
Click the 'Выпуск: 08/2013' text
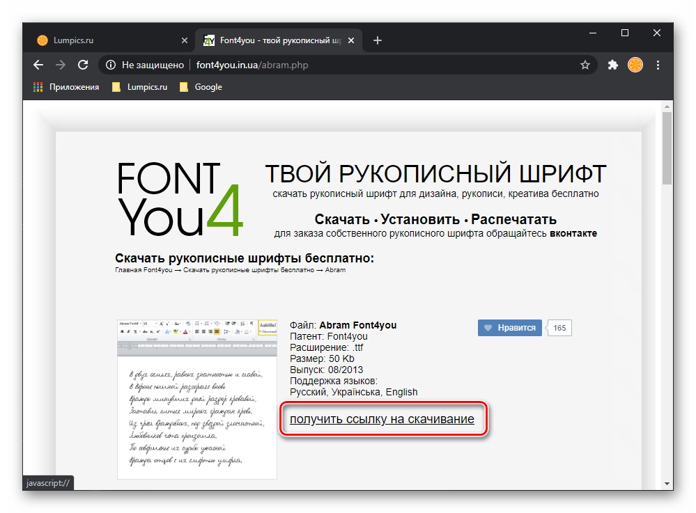tap(326, 370)
